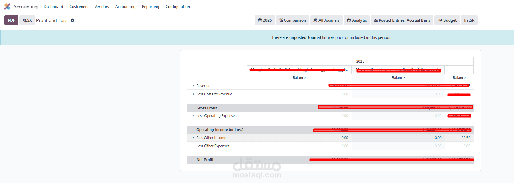Expand the Less Operating Expenses row
This screenshot has width=514, height=183.
click(193, 116)
